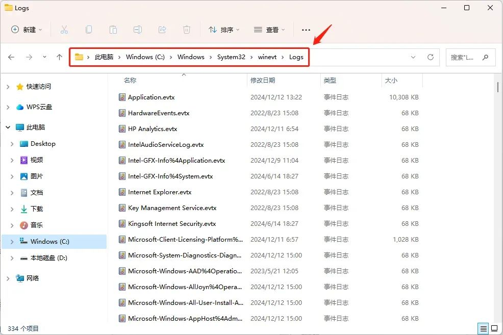Click the Copy icon in toolbar
This screenshot has width=503, height=335.
89,30
